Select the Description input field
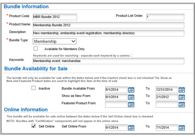 click(108, 33)
